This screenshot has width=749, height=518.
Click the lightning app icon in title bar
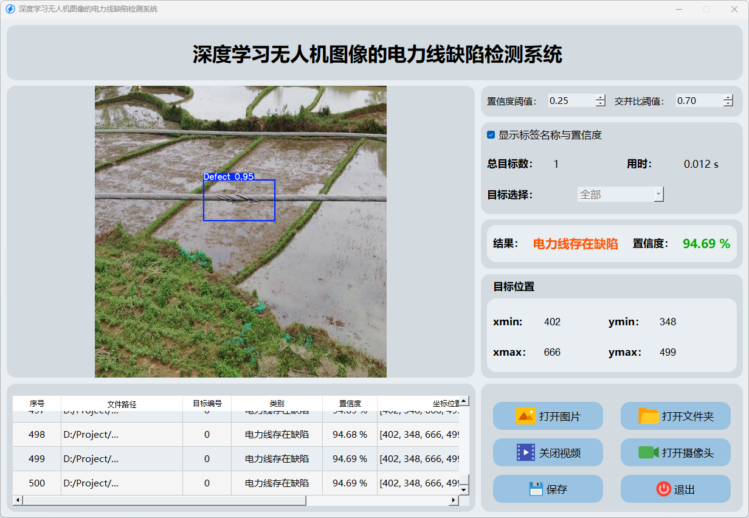(x=10, y=9)
